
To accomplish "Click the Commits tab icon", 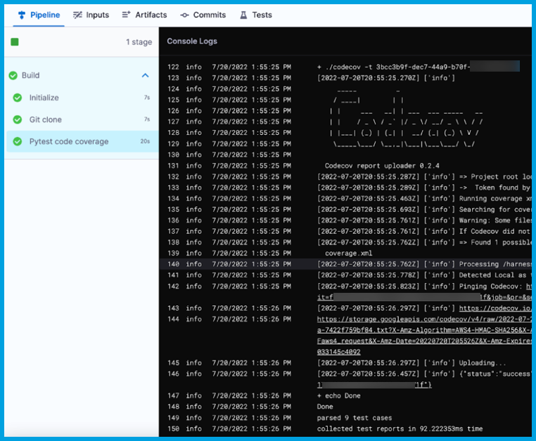I will pos(185,15).
